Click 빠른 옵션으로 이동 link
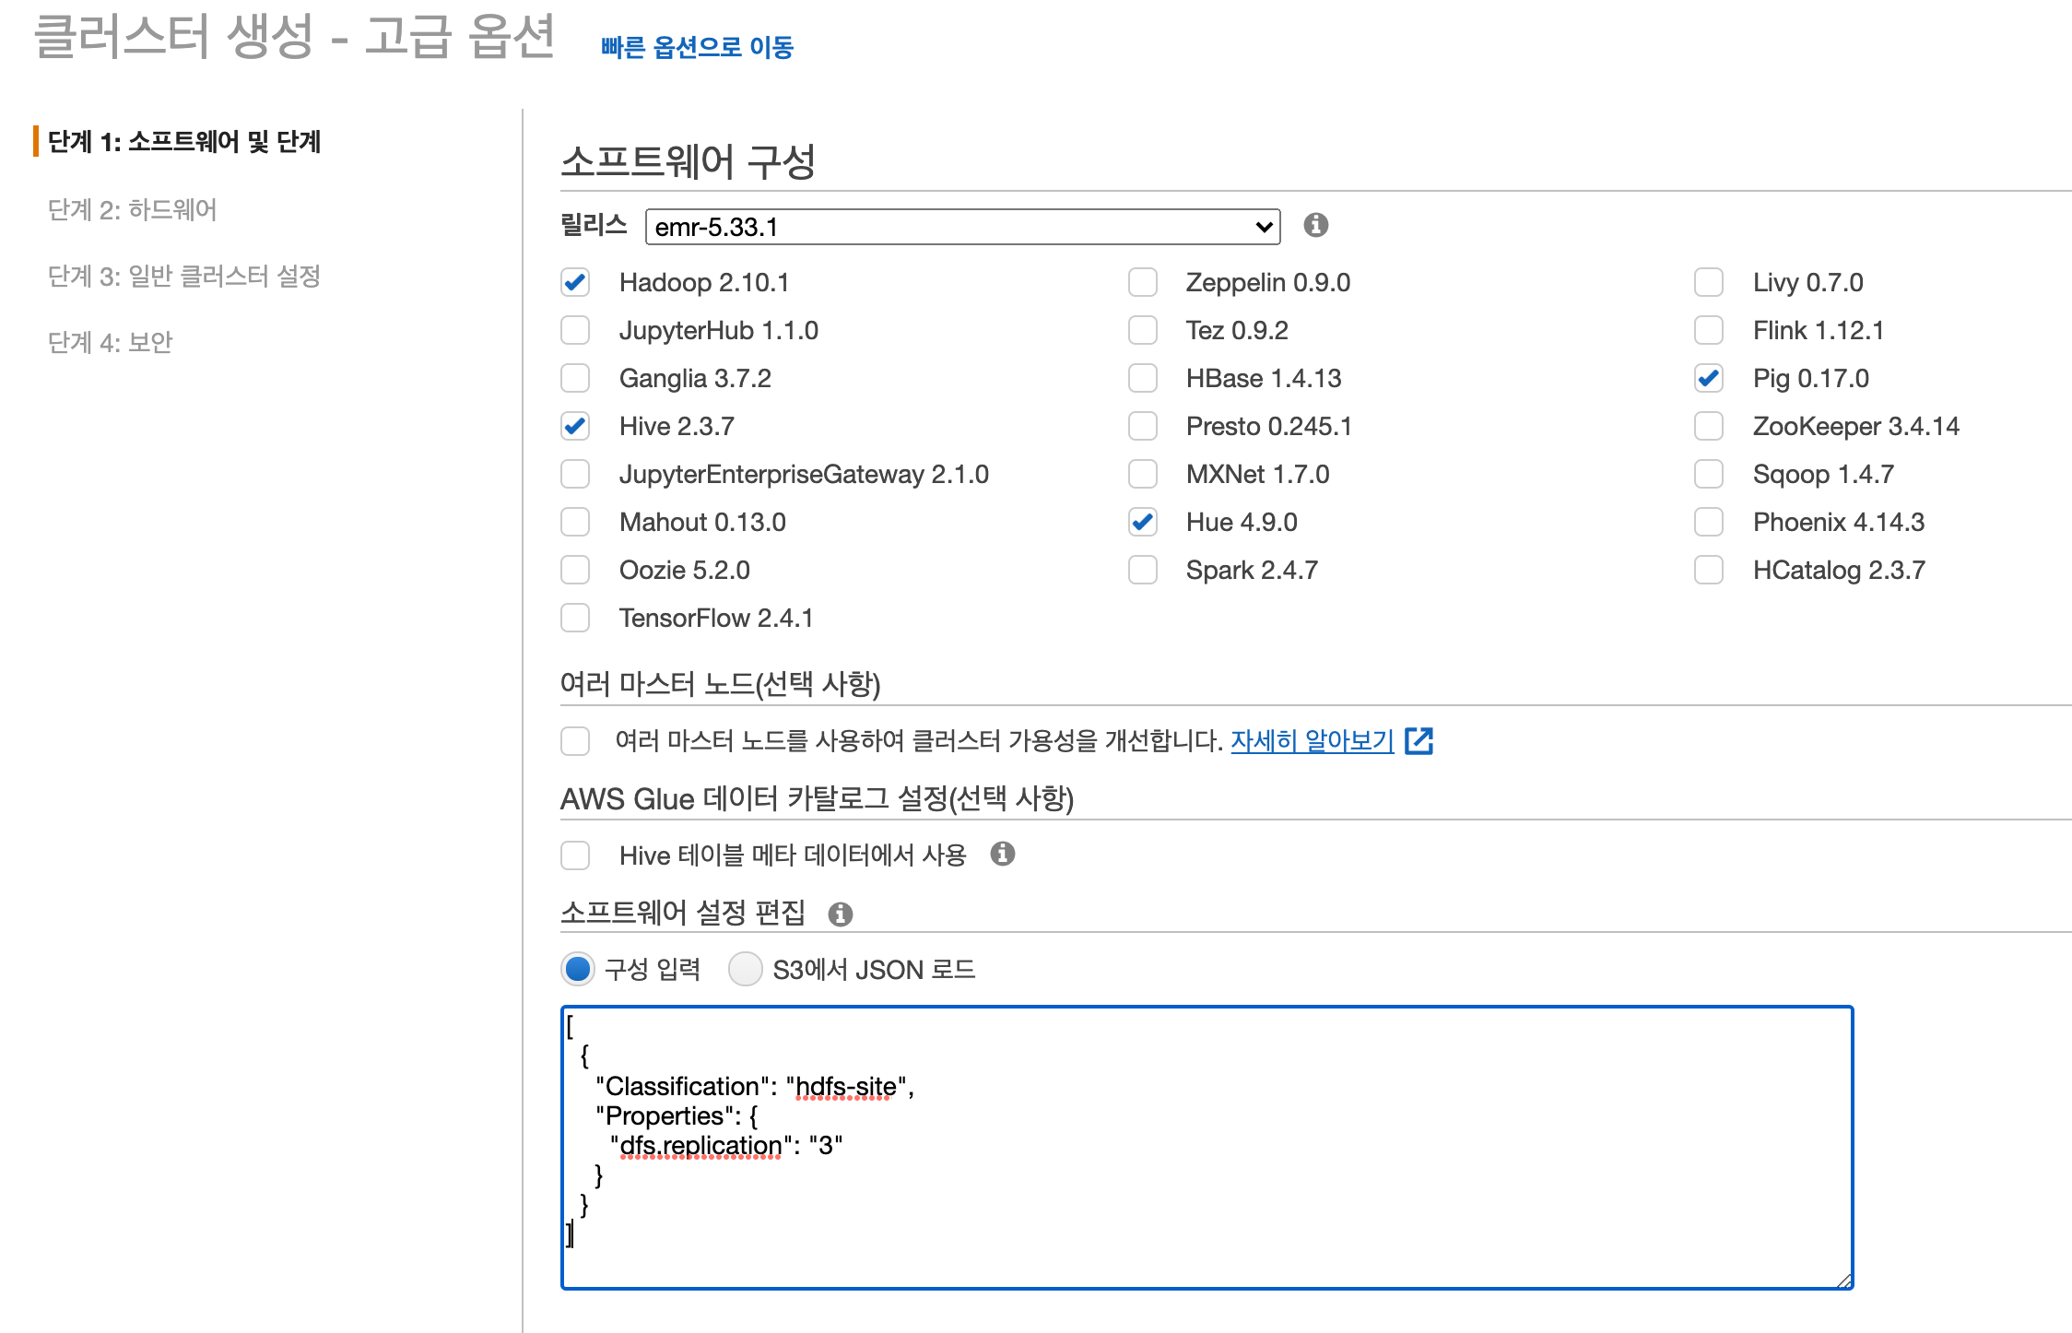This screenshot has height=1333, width=2072. pyautogui.click(x=697, y=47)
